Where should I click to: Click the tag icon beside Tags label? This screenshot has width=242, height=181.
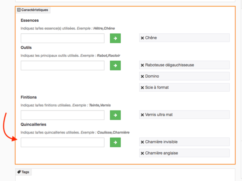click(x=19, y=172)
